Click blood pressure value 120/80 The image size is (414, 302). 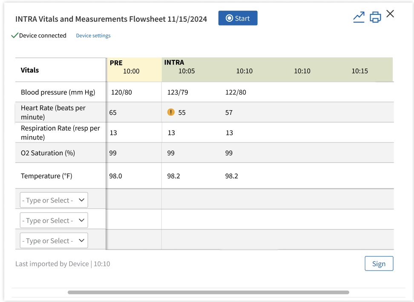point(121,92)
